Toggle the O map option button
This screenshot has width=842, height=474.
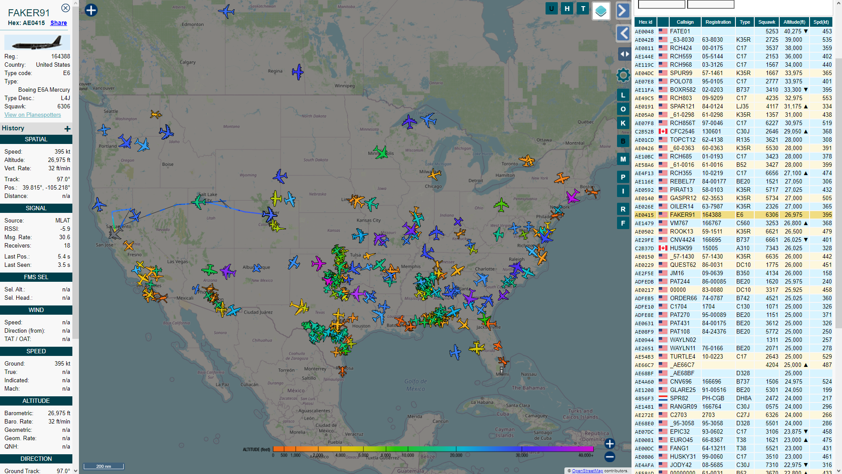coord(623,109)
